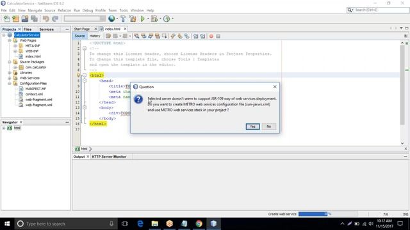Collapse the Web Pages tree node
410x230 pixels.
[10, 40]
